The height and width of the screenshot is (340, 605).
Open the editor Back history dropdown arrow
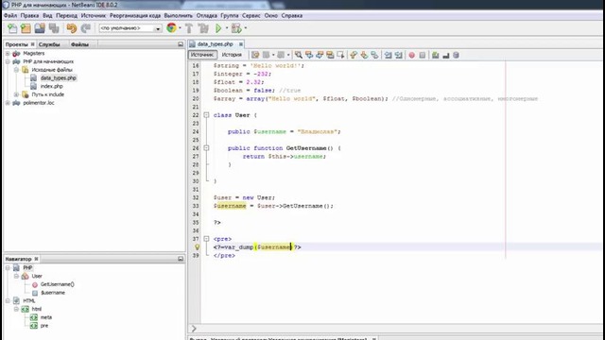click(273, 55)
